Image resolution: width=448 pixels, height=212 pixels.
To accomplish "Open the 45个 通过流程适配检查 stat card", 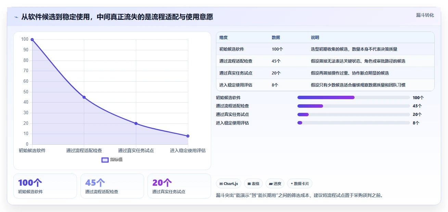I will (112, 186).
